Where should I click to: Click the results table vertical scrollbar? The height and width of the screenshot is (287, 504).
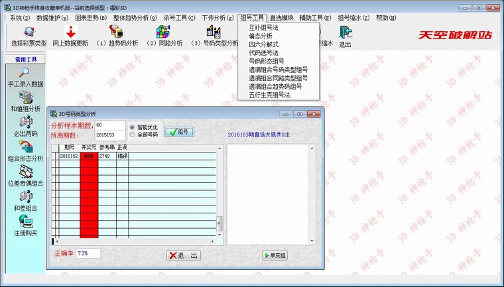(220, 192)
